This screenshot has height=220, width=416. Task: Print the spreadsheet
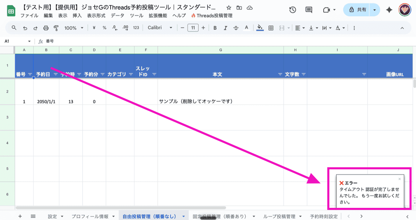point(46,28)
